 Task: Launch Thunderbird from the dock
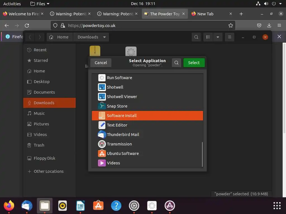pyautogui.click(x=27, y=206)
